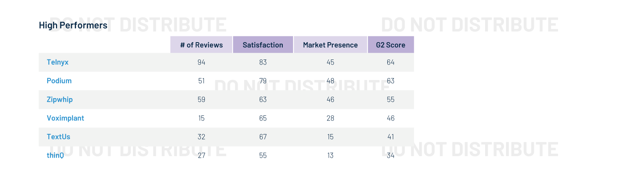Click the # of Reviews column header
This screenshot has height=186, width=618.
202,45
